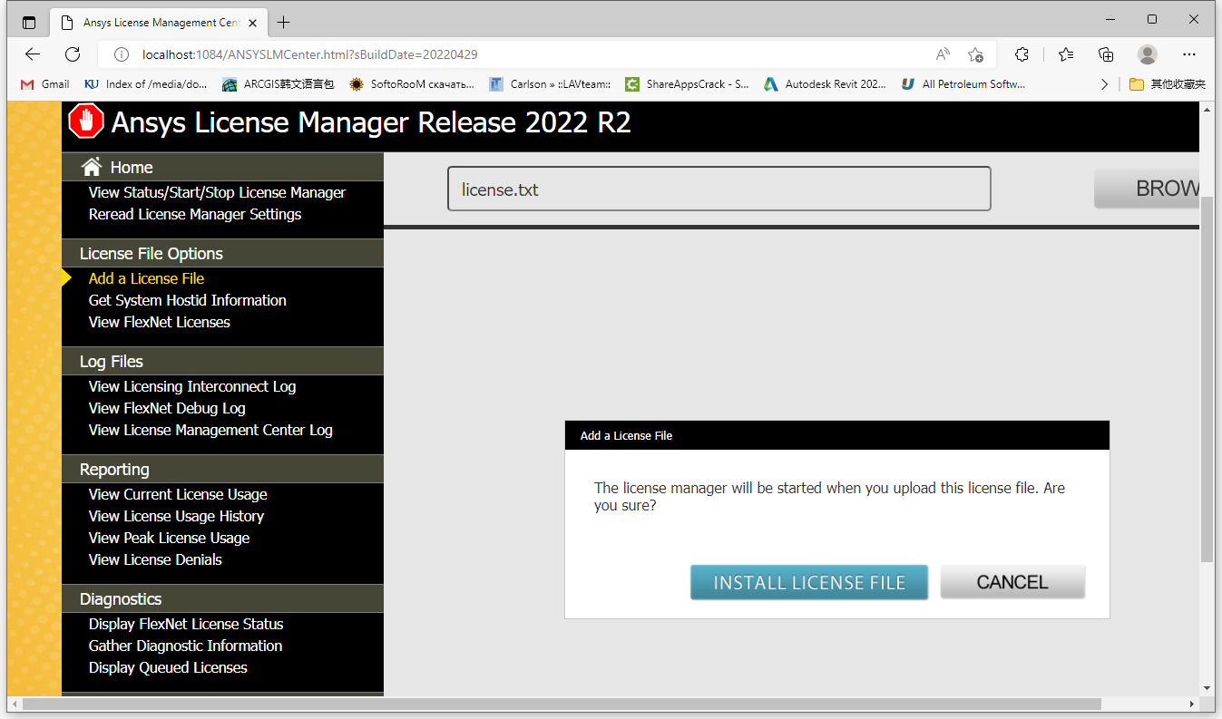
Task: Open Display FlexNet License Status
Action: [x=186, y=624]
